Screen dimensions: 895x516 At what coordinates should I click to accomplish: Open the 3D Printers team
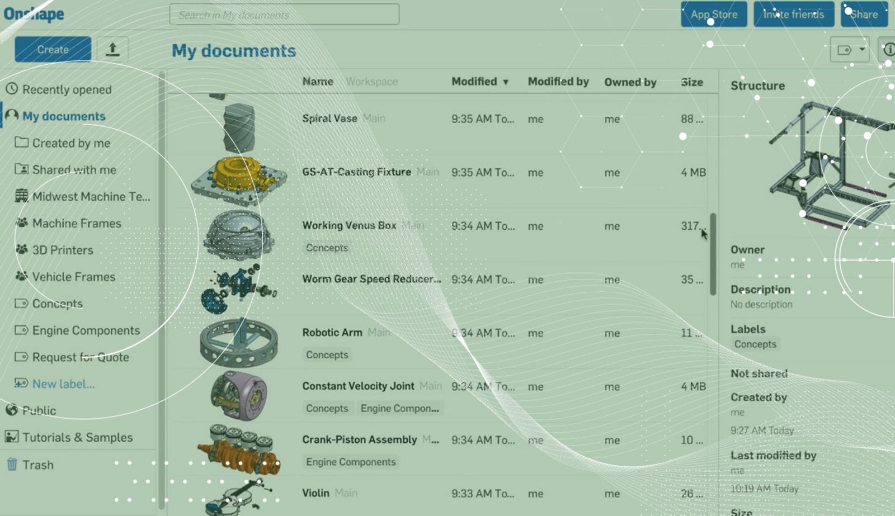tap(62, 250)
